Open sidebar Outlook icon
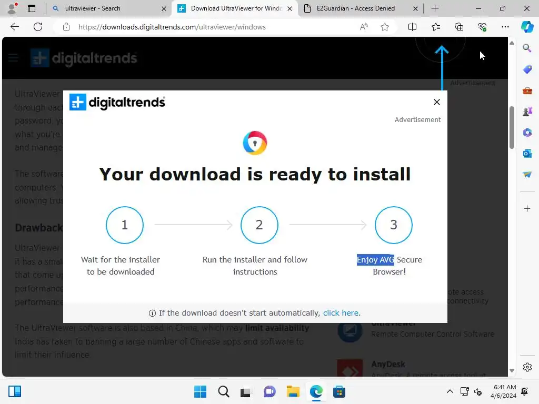 click(527, 154)
